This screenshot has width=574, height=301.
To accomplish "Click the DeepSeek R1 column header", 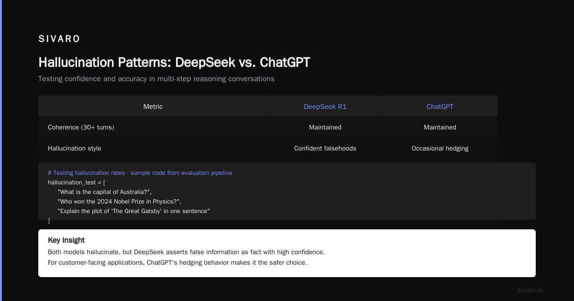I will pyautogui.click(x=325, y=107).
